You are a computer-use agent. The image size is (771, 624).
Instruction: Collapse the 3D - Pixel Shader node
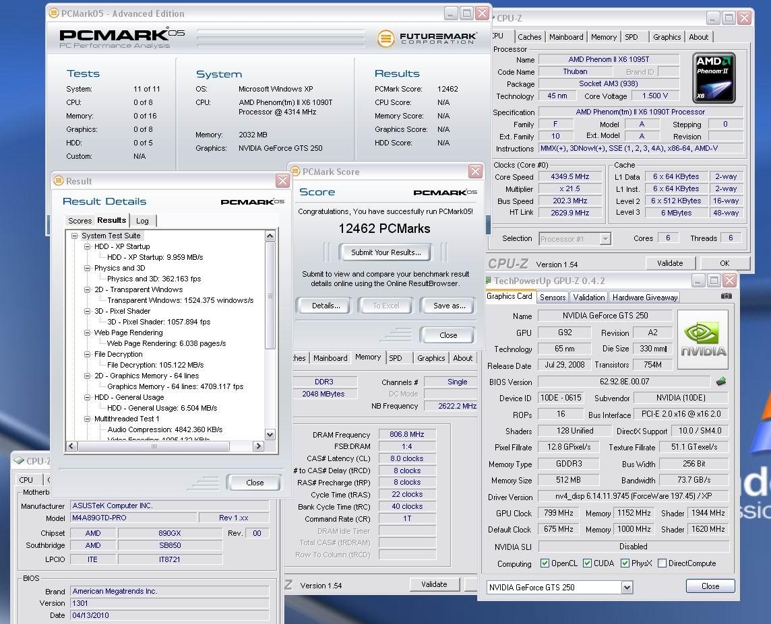[x=87, y=311]
